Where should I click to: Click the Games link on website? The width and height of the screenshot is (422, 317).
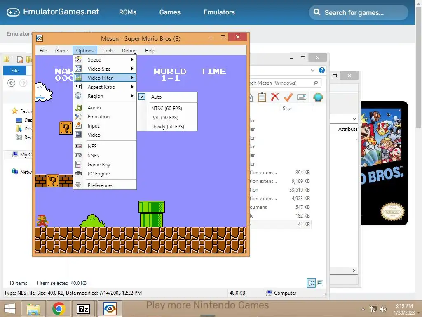pyautogui.click(x=170, y=12)
